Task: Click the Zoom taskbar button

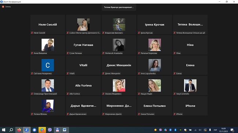Action: point(27,130)
